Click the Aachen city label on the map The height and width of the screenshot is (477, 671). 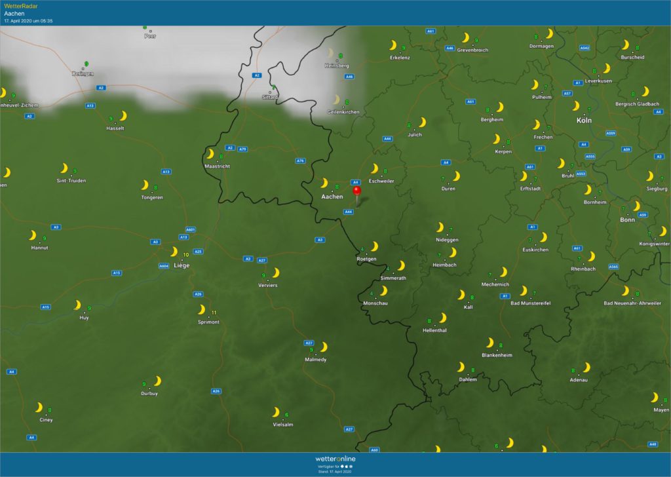(x=332, y=197)
